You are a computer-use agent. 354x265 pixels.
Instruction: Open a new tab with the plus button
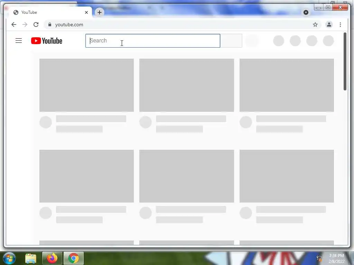(99, 12)
